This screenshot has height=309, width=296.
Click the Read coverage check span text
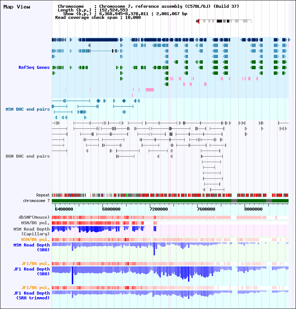[98, 17]
